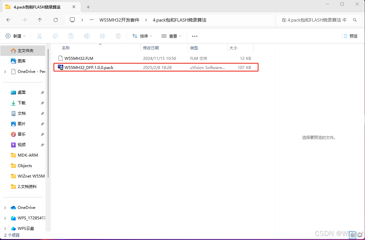Open 2.文档资料 folder in sidebar
Viewport: 365px width, 240px height.
click(x=24, y=186)
